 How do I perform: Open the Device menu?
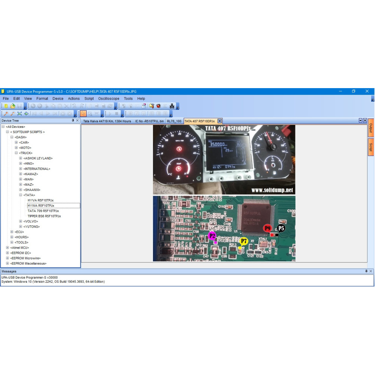(x=58, y=99)
